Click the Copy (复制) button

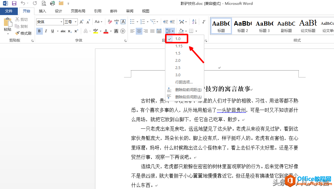tap(21, 27)
